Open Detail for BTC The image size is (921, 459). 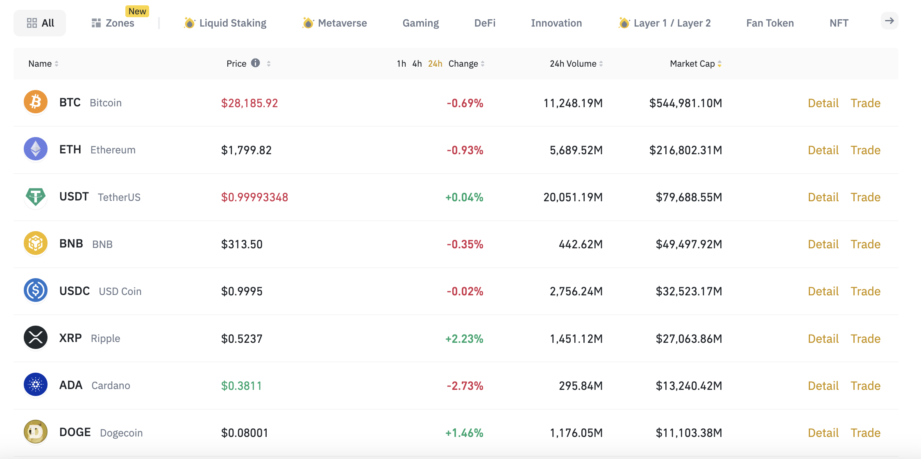tap(823, 103)
